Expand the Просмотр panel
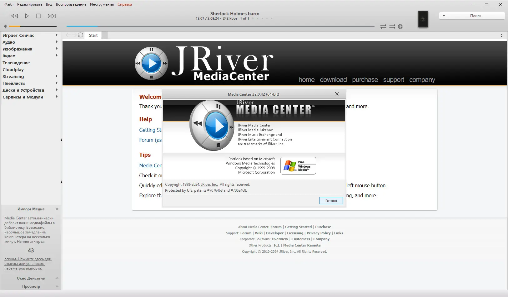 pos(57,286)
